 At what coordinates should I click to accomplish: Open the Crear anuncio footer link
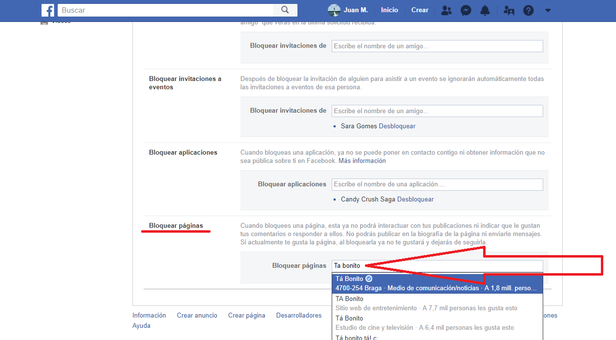click(x=197, y=315)
